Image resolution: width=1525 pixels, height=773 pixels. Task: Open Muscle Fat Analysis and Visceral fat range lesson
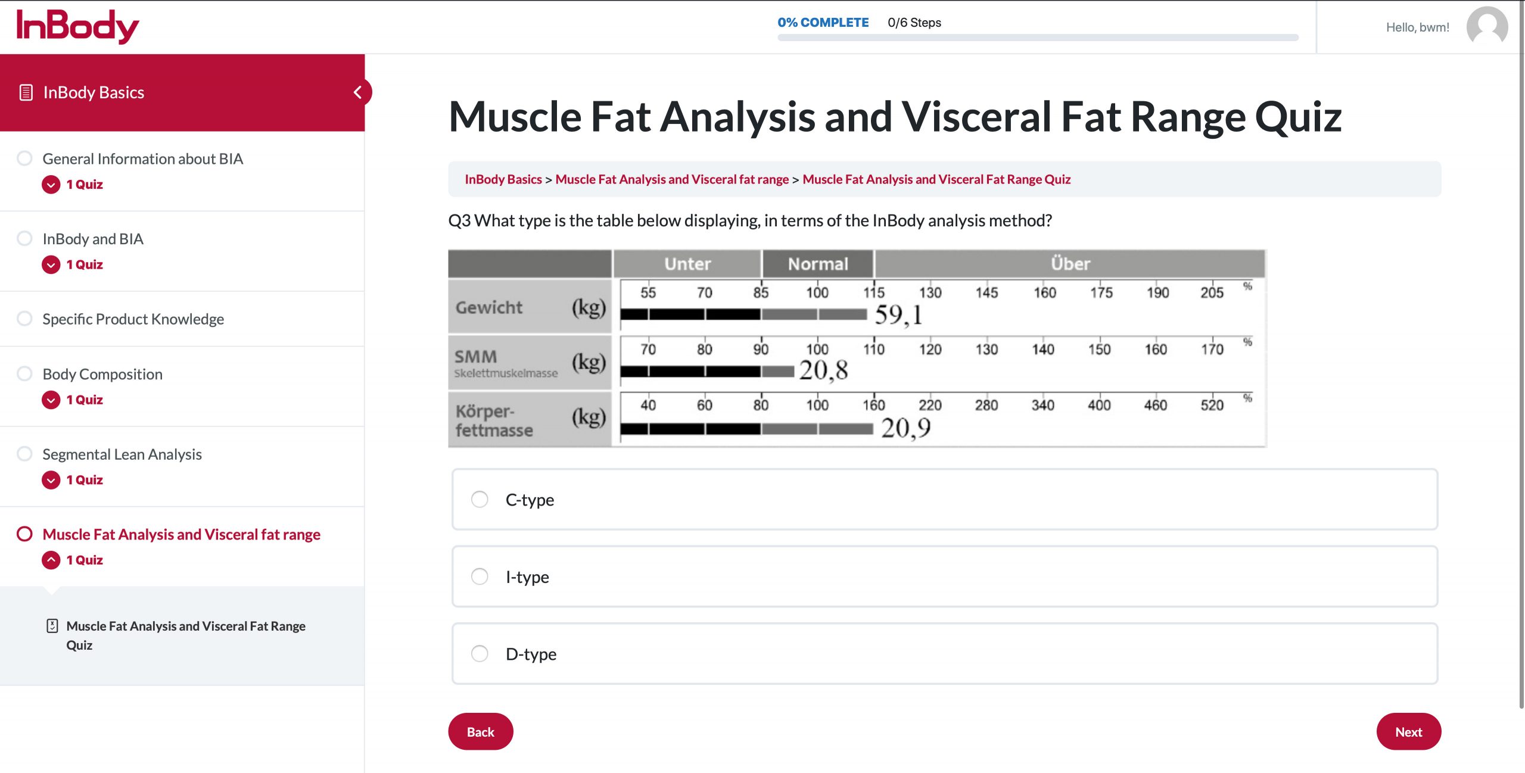[x=181, y=534]
